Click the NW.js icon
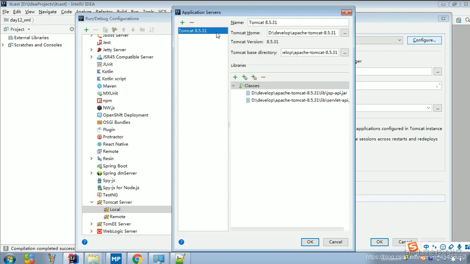The width and height of the screenshot is (470, 264). (99, 108)
